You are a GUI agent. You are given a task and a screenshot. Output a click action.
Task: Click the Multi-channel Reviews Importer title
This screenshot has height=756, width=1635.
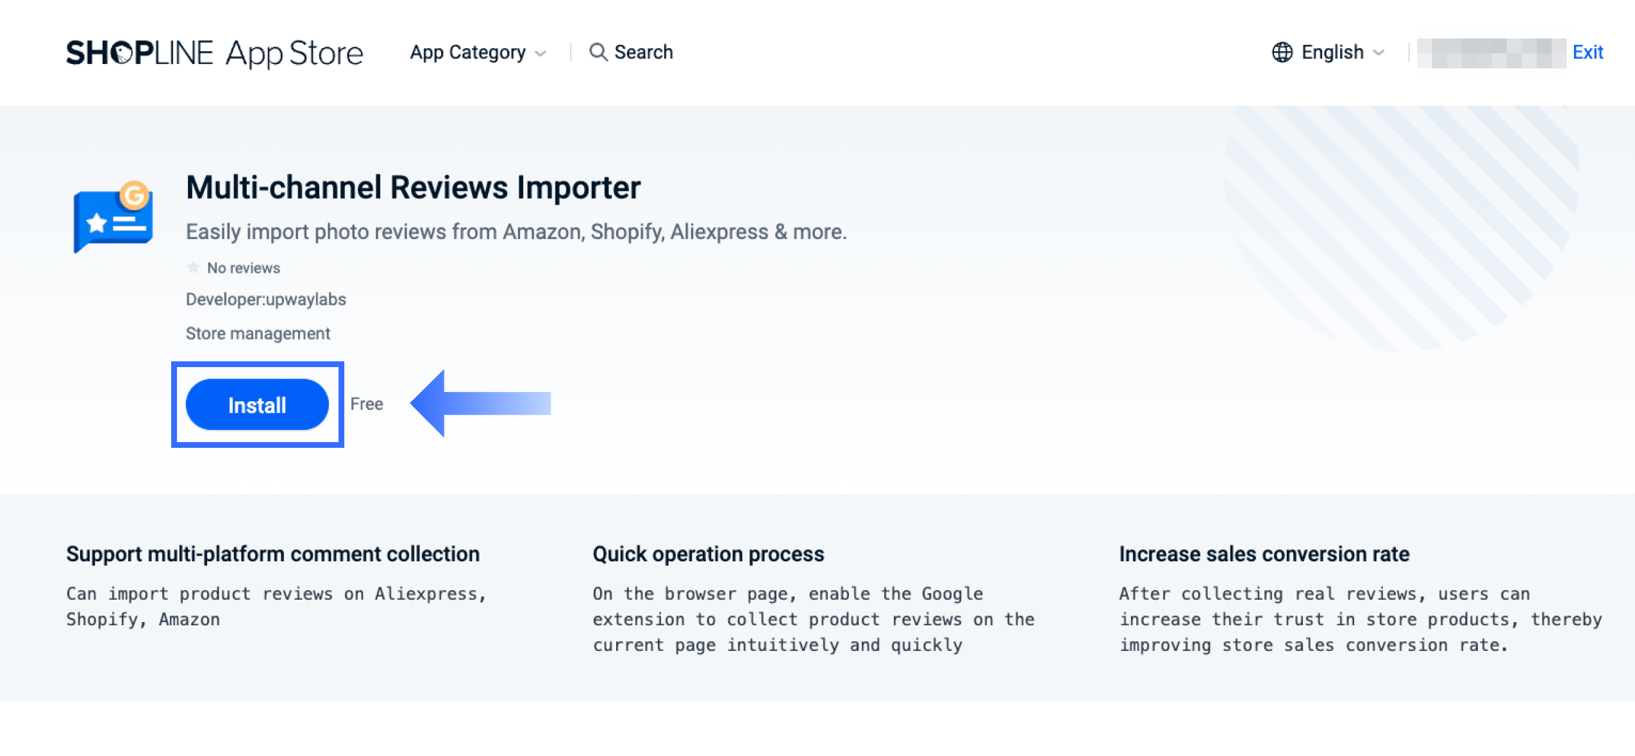(413, 188)
